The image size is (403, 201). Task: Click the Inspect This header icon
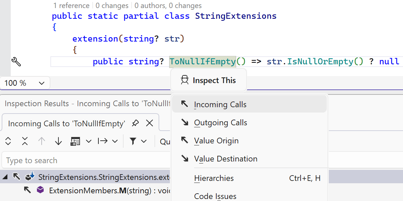click(185, 80)
